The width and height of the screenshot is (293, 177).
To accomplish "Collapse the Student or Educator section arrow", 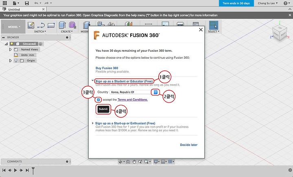I will [93, 81].
